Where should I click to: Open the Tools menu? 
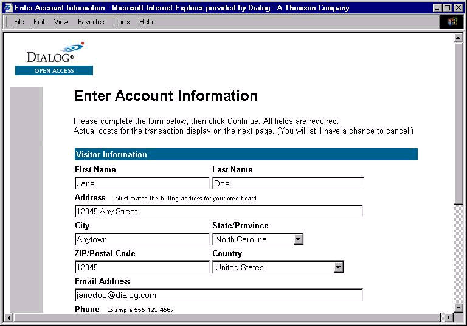click(x=122, y=22)
